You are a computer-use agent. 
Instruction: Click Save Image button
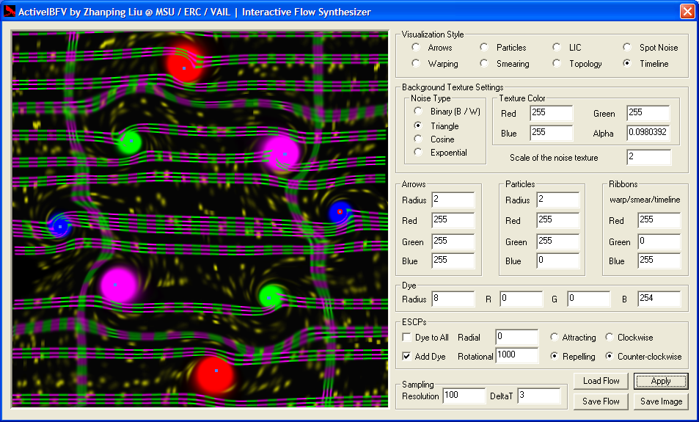(661, 401)
